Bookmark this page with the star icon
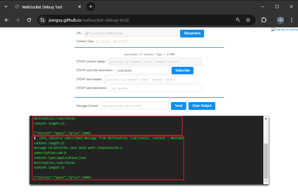The height and width of the screenshot is (192, 298). pos(248,20)
